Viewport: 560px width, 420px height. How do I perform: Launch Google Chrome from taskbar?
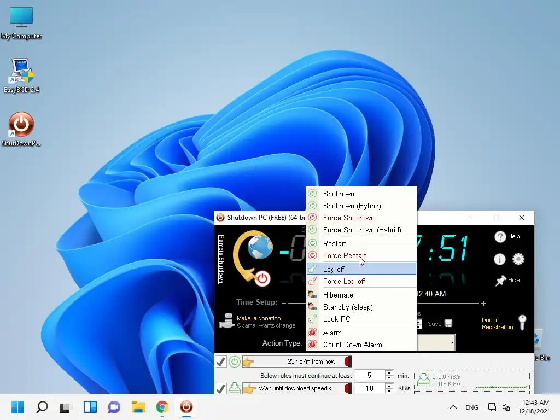point(162,407)
